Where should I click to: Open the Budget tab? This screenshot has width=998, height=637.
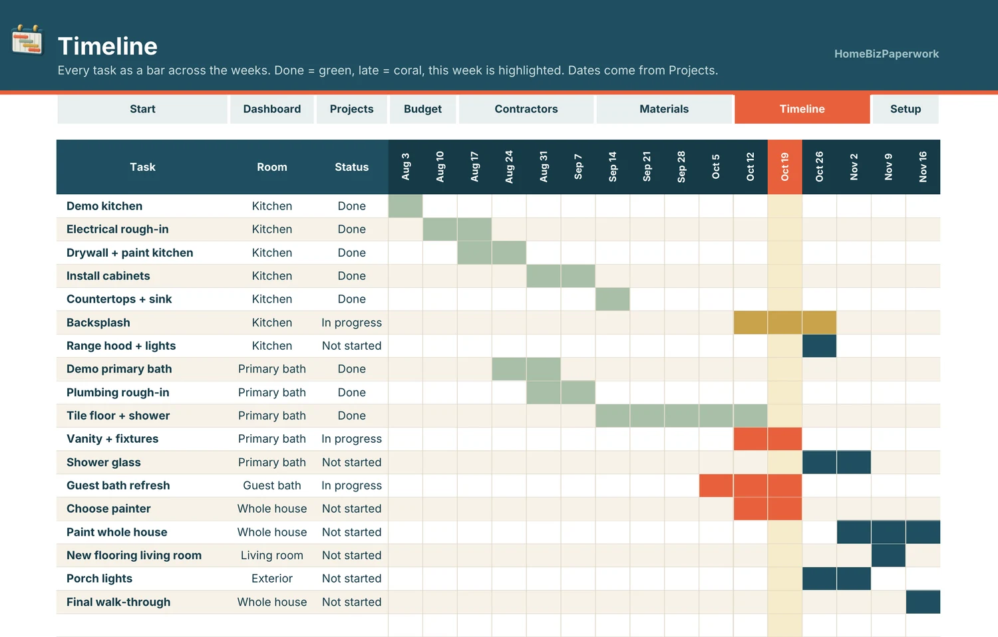[423, 109]
